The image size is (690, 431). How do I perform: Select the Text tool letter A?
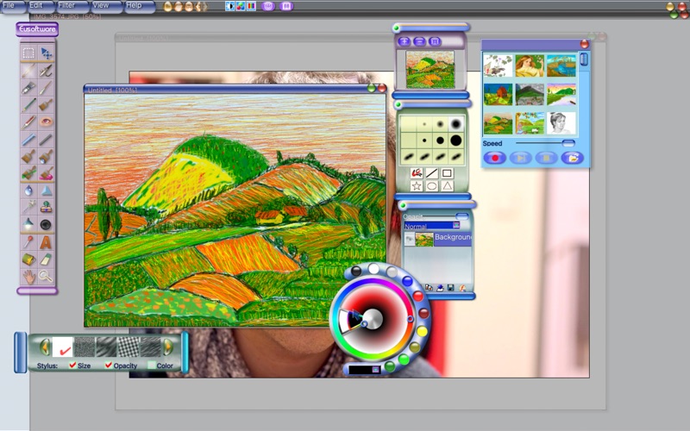[x=46, y=242]
